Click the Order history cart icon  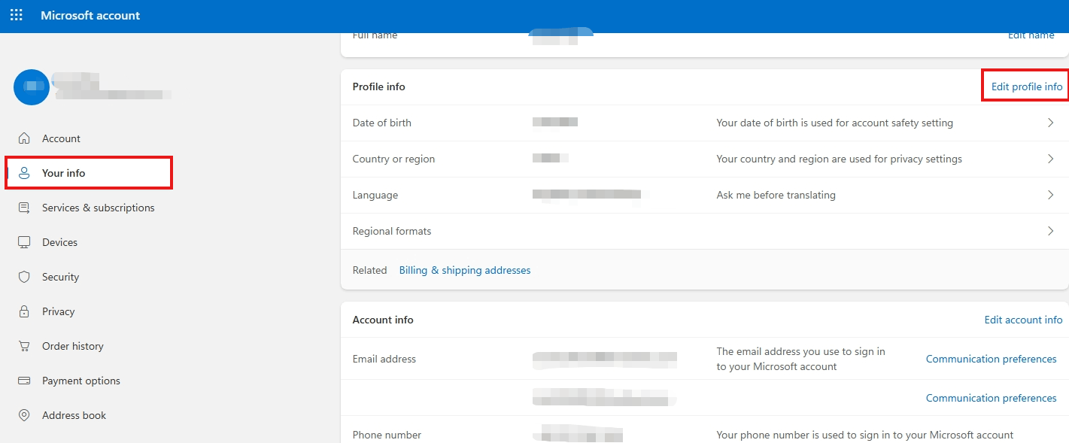coord(24,346)
